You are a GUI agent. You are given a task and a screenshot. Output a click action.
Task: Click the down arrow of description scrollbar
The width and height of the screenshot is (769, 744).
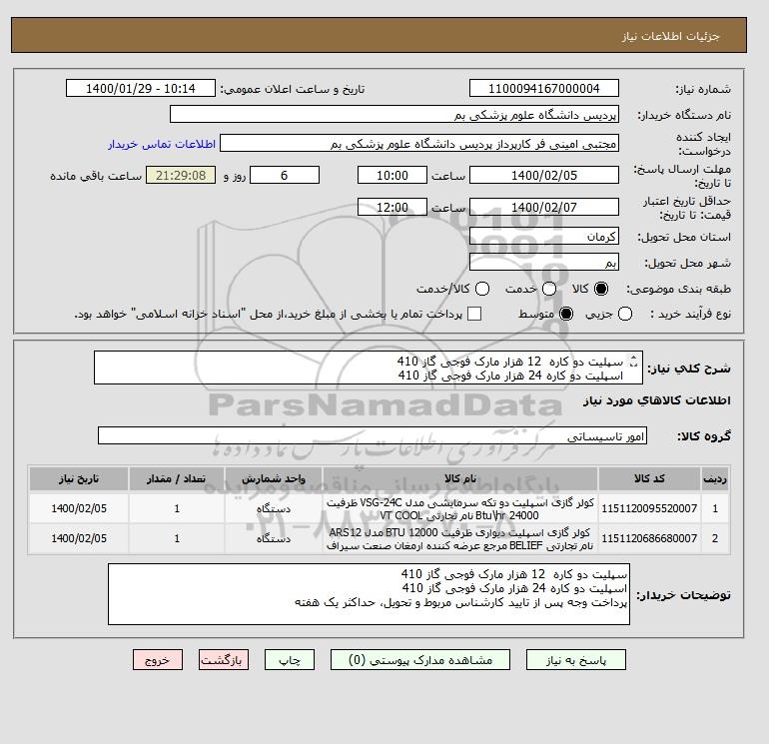coord(633,365)
